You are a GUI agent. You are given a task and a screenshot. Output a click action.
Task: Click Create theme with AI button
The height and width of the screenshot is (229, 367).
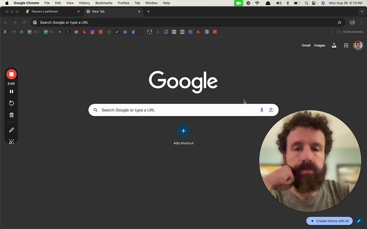click(x=329, y=221)
